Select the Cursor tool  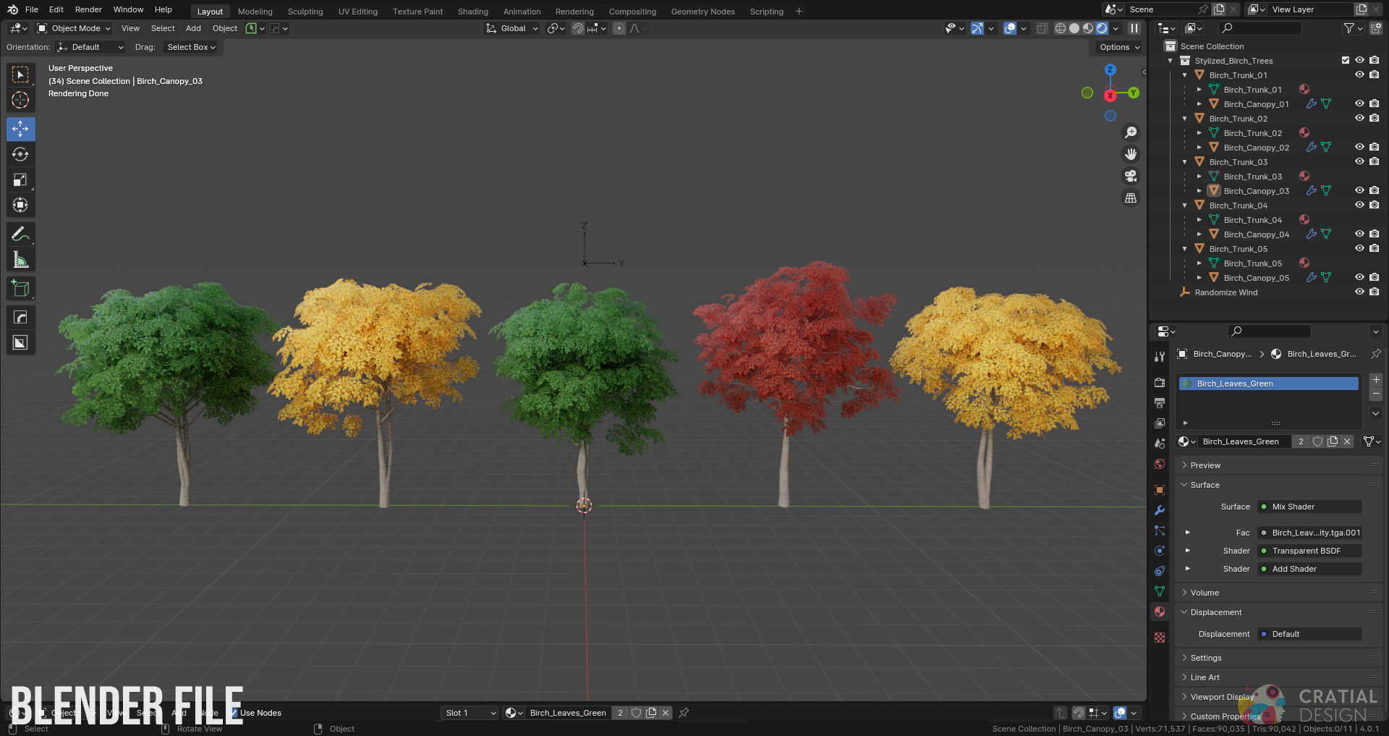pos(20,100)
